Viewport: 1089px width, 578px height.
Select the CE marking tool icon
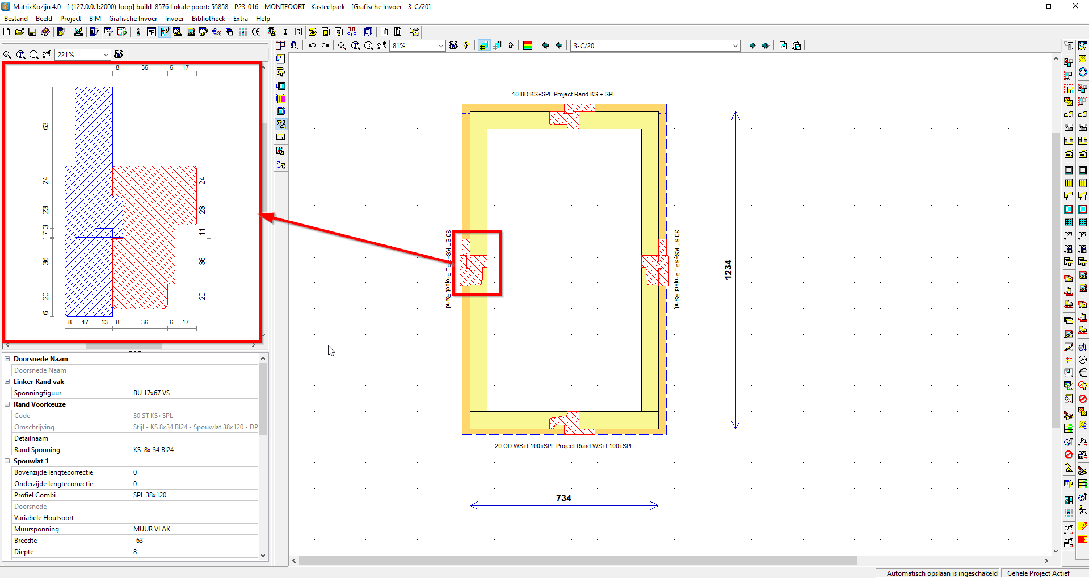coord(256,32)
